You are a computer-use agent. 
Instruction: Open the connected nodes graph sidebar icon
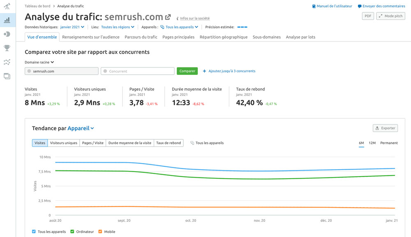tap(7, 62)
